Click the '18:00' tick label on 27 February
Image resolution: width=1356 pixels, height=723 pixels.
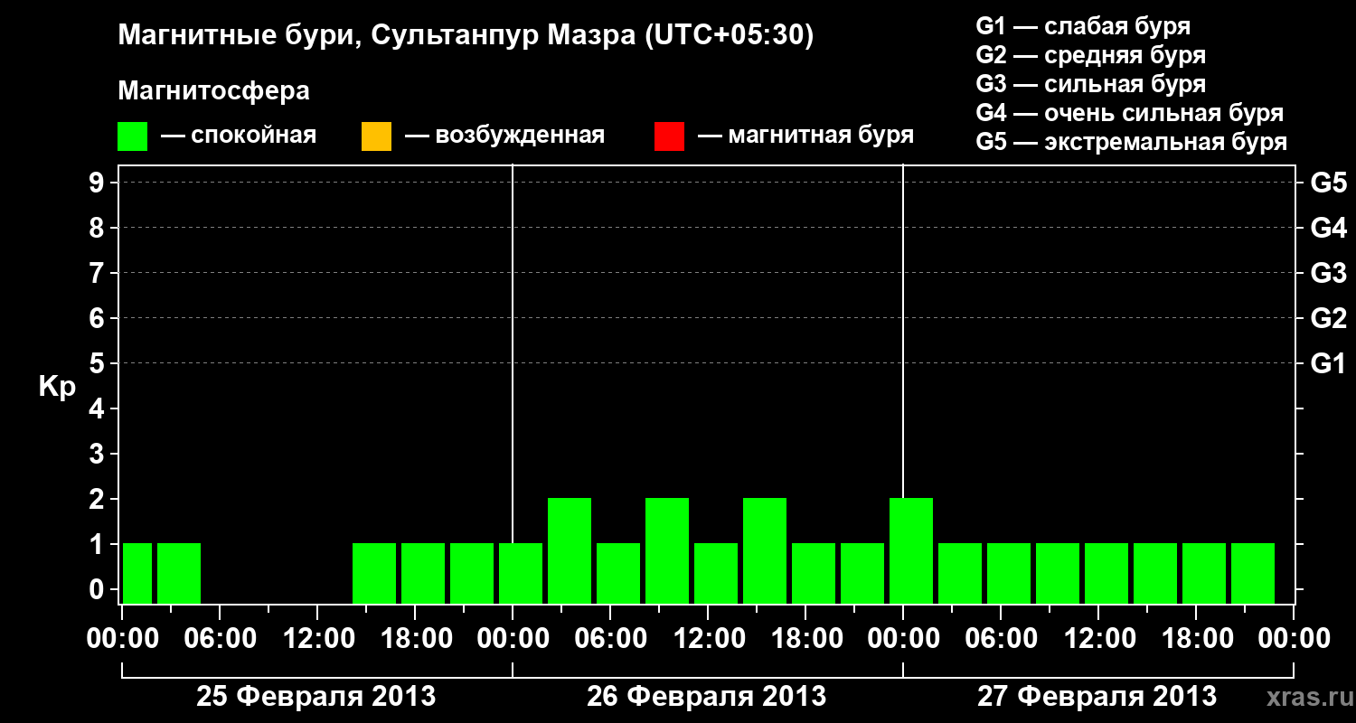(x=1196, y=639)
